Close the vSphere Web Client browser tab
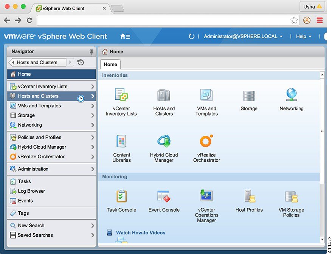This screenshot has width=332, height=254. [x=104, y=8]
